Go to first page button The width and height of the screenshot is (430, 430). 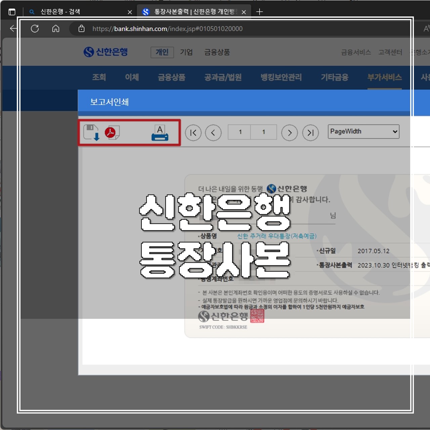point(193,133)
